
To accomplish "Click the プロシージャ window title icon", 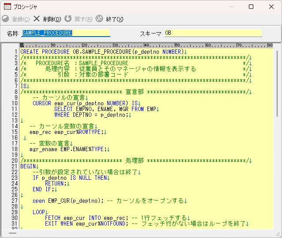I will pyautogui.click(x=8, y=7).
